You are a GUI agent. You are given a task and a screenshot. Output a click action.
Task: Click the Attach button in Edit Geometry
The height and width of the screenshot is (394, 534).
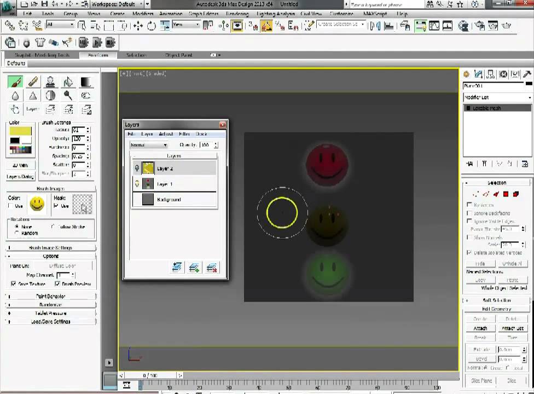click(x=480, y=328)
